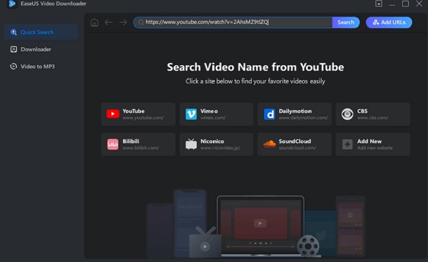Click the CBS eye logo icon

[347, 114]
